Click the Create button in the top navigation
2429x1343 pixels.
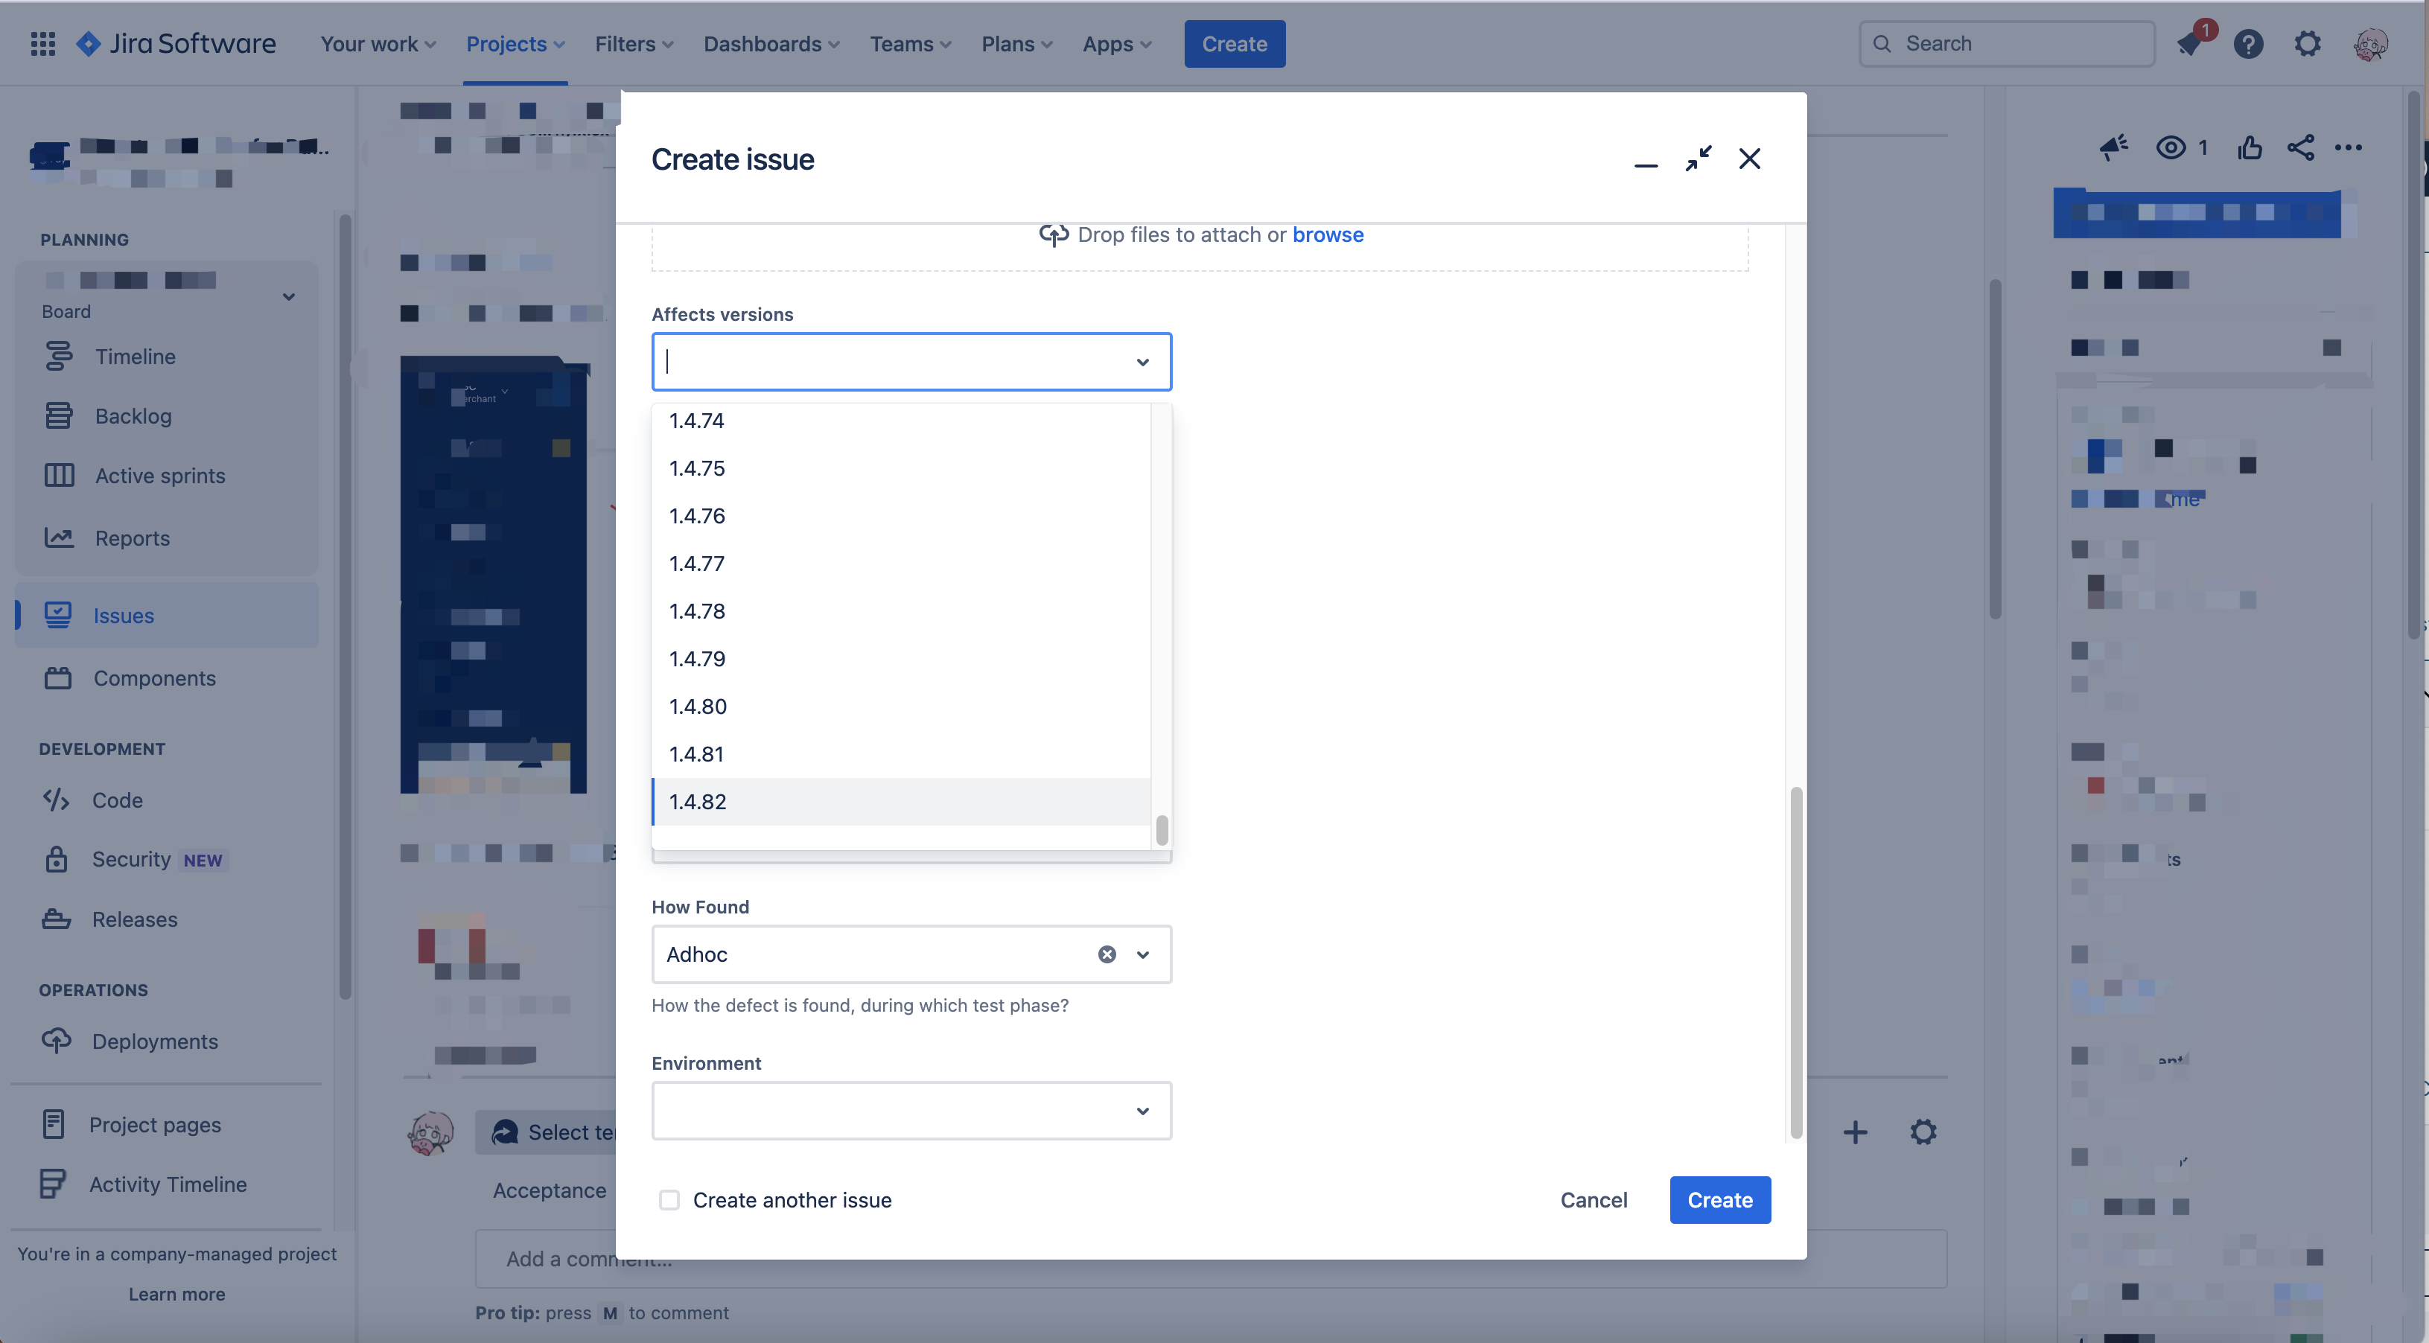click(x=1235, y=45)
